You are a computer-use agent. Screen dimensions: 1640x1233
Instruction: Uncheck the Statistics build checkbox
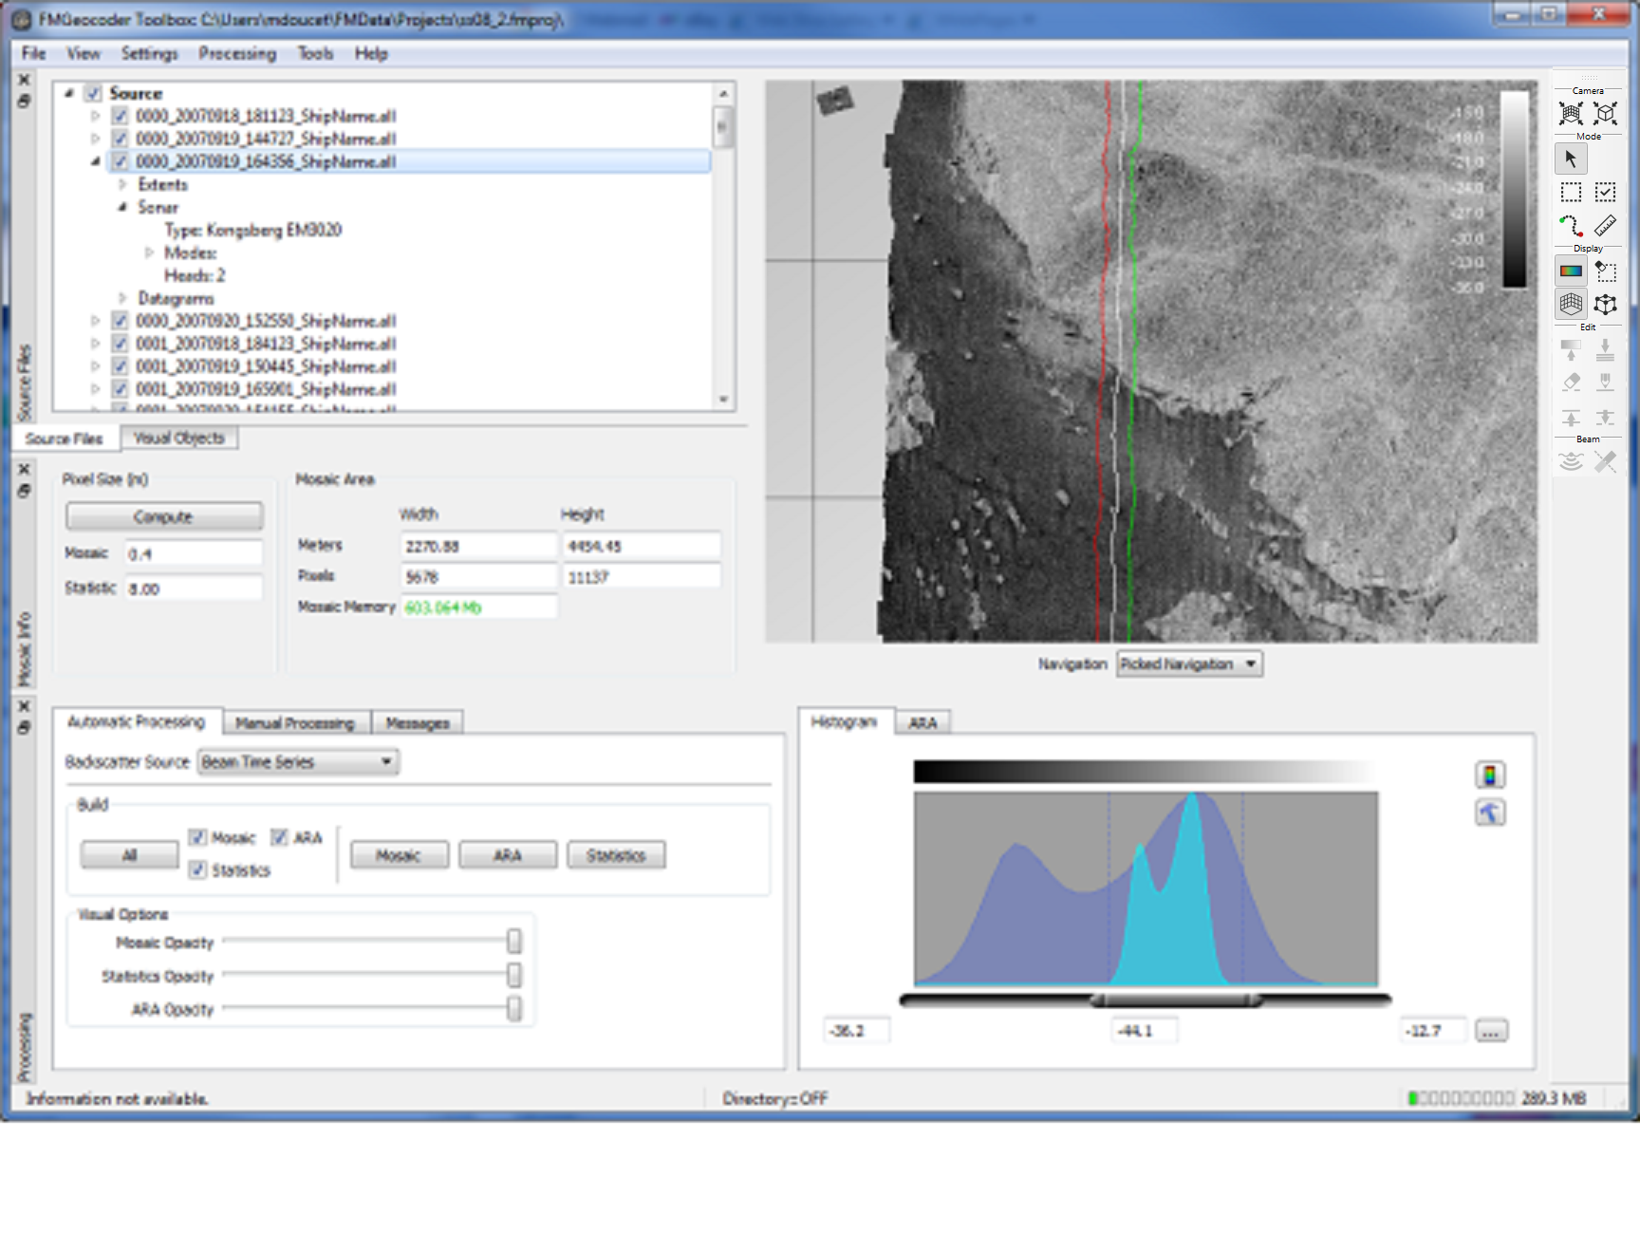(197, 869)
